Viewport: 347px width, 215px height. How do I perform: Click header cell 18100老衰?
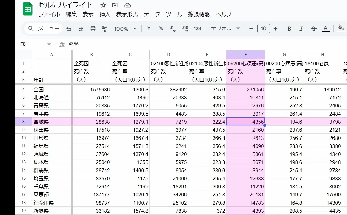[322, 63]
